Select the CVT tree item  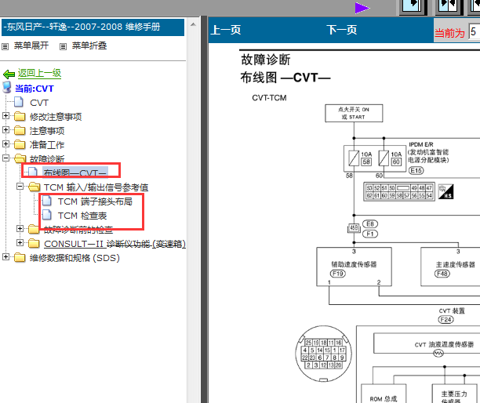[39, 103]
